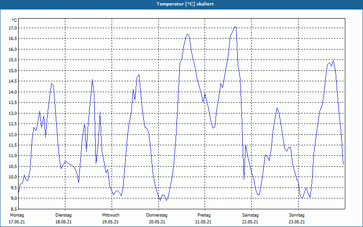363x227 pixels.
Task: Click the 9,5 y-axis value
Action: (x=14, y=188)
